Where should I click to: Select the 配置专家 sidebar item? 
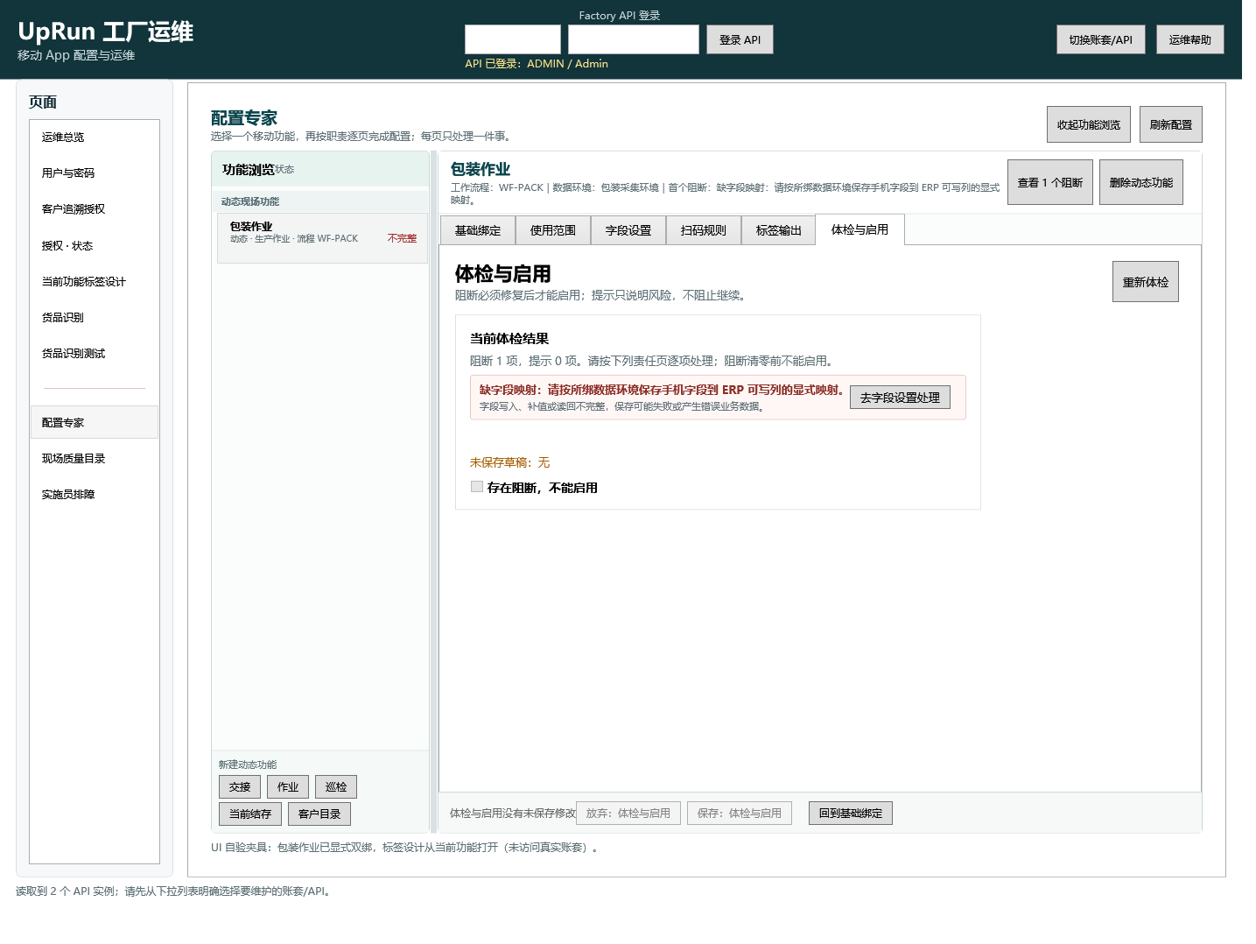[95, 422]
